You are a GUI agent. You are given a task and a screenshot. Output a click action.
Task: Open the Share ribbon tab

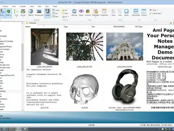click(55, 7)
